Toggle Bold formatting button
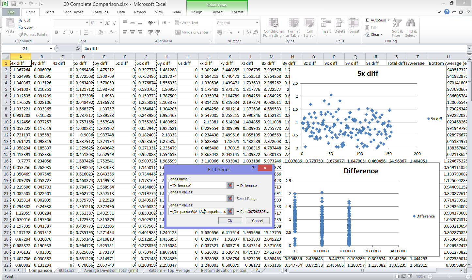Viewport: 472px width, 280px height. point(57,32)
